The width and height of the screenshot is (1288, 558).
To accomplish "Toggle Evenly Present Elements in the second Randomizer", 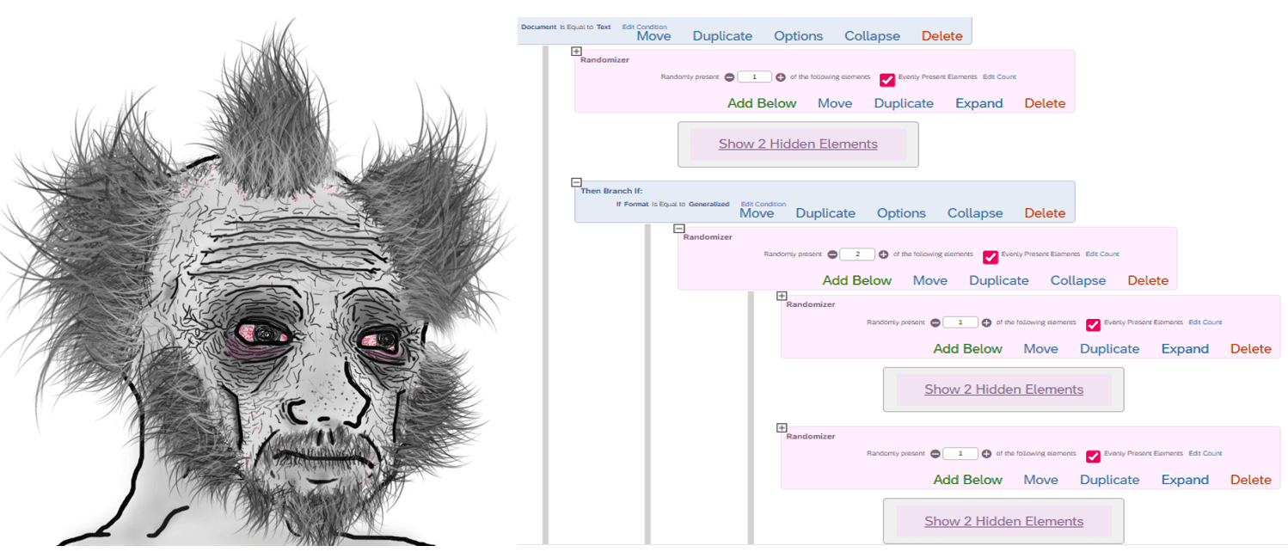I will tap(991, 255).
